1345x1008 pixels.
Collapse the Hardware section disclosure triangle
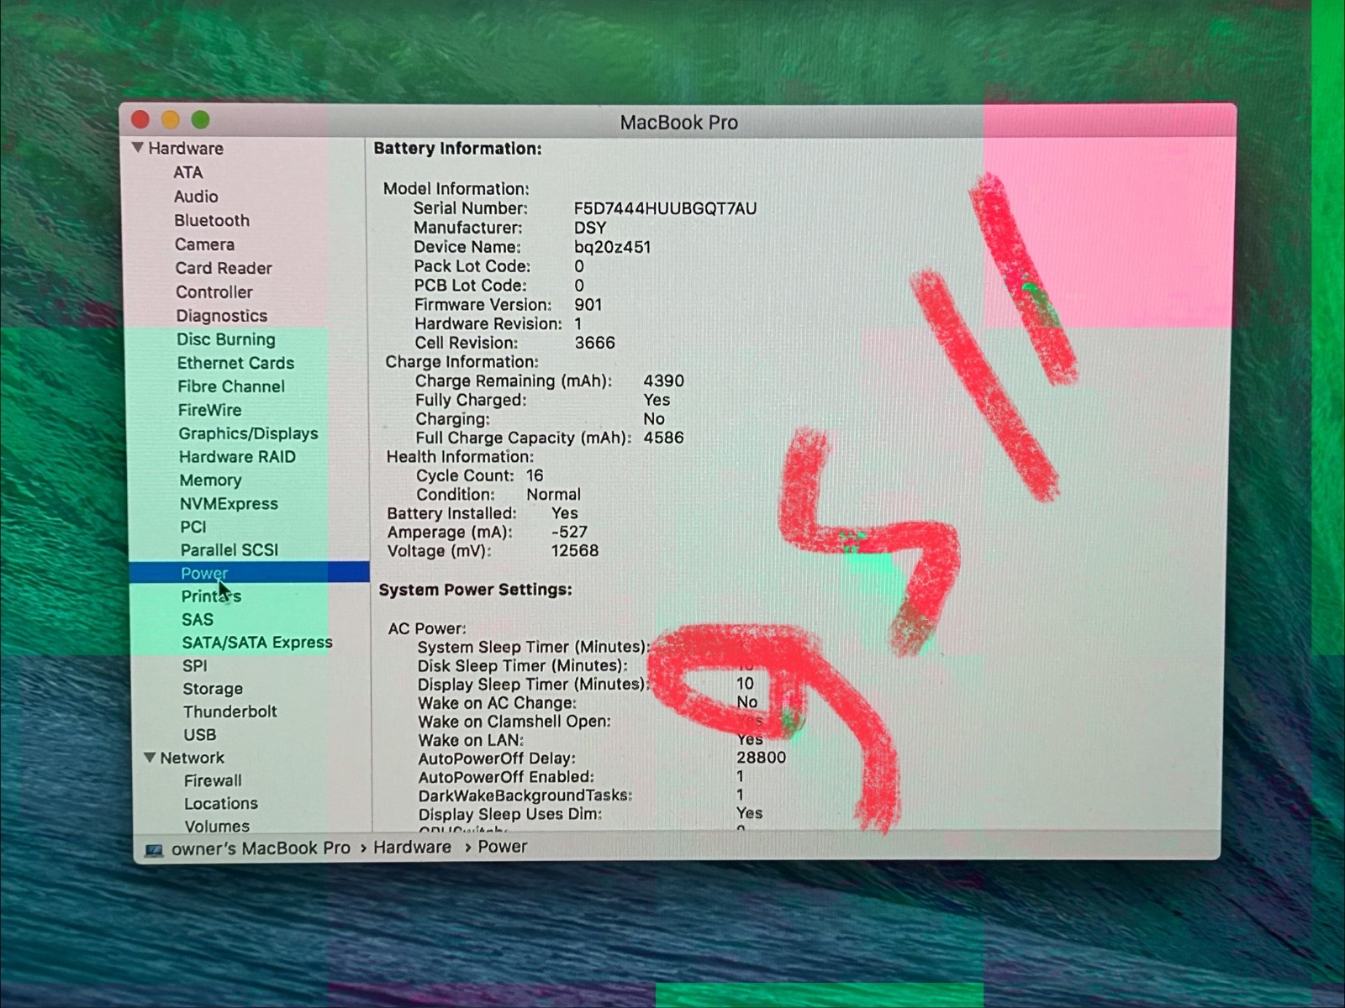click(138, 148)
